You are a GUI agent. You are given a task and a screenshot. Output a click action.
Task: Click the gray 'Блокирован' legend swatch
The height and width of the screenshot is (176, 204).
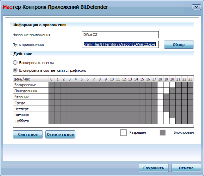click(162, 132)
